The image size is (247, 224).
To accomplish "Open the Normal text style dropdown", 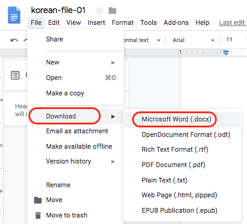I will (x=143, y=40).
